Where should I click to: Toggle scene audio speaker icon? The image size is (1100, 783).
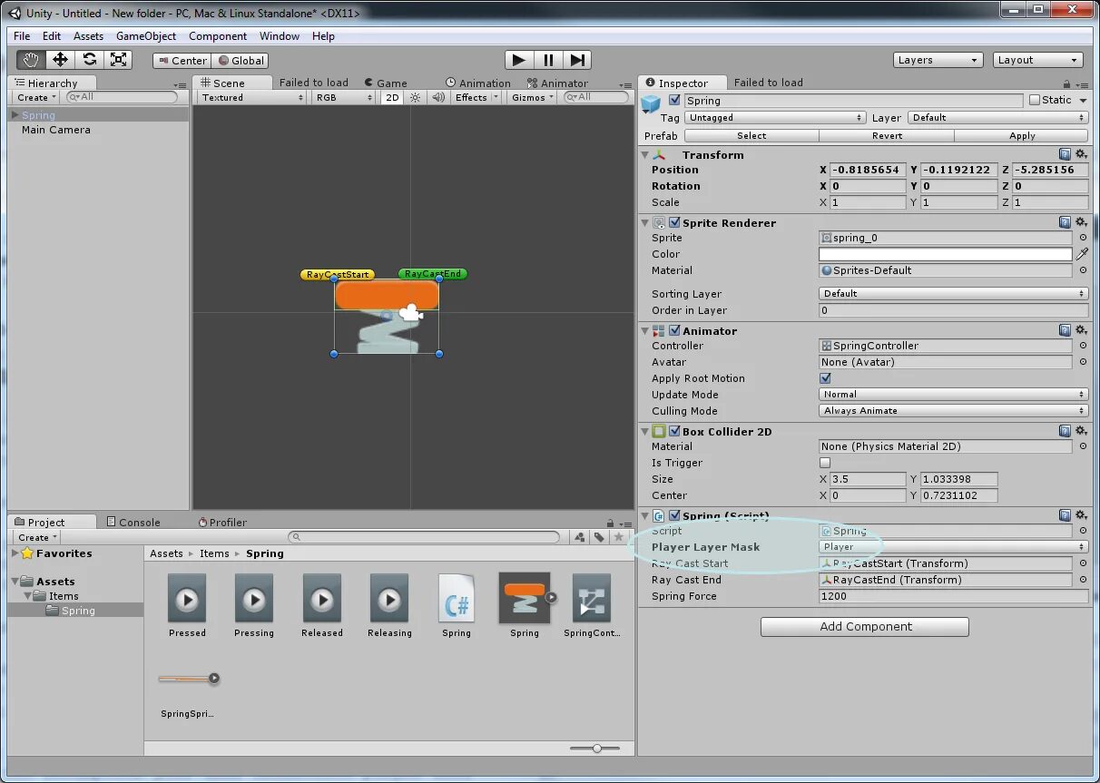pos(438,97)
